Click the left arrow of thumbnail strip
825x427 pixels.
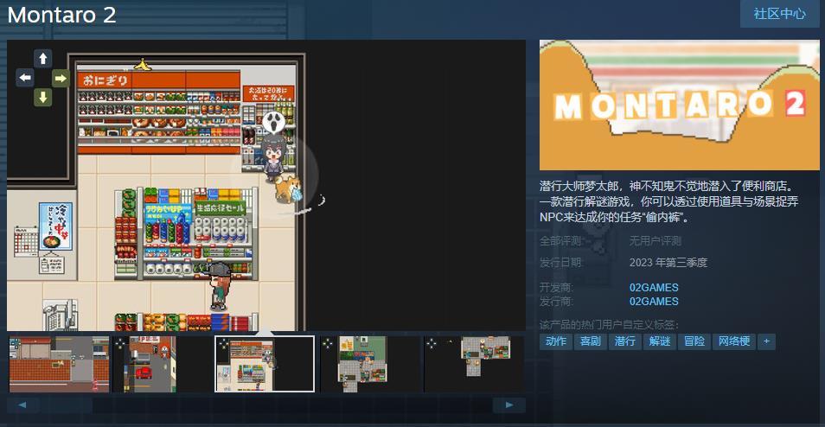[x=22, y=405]
